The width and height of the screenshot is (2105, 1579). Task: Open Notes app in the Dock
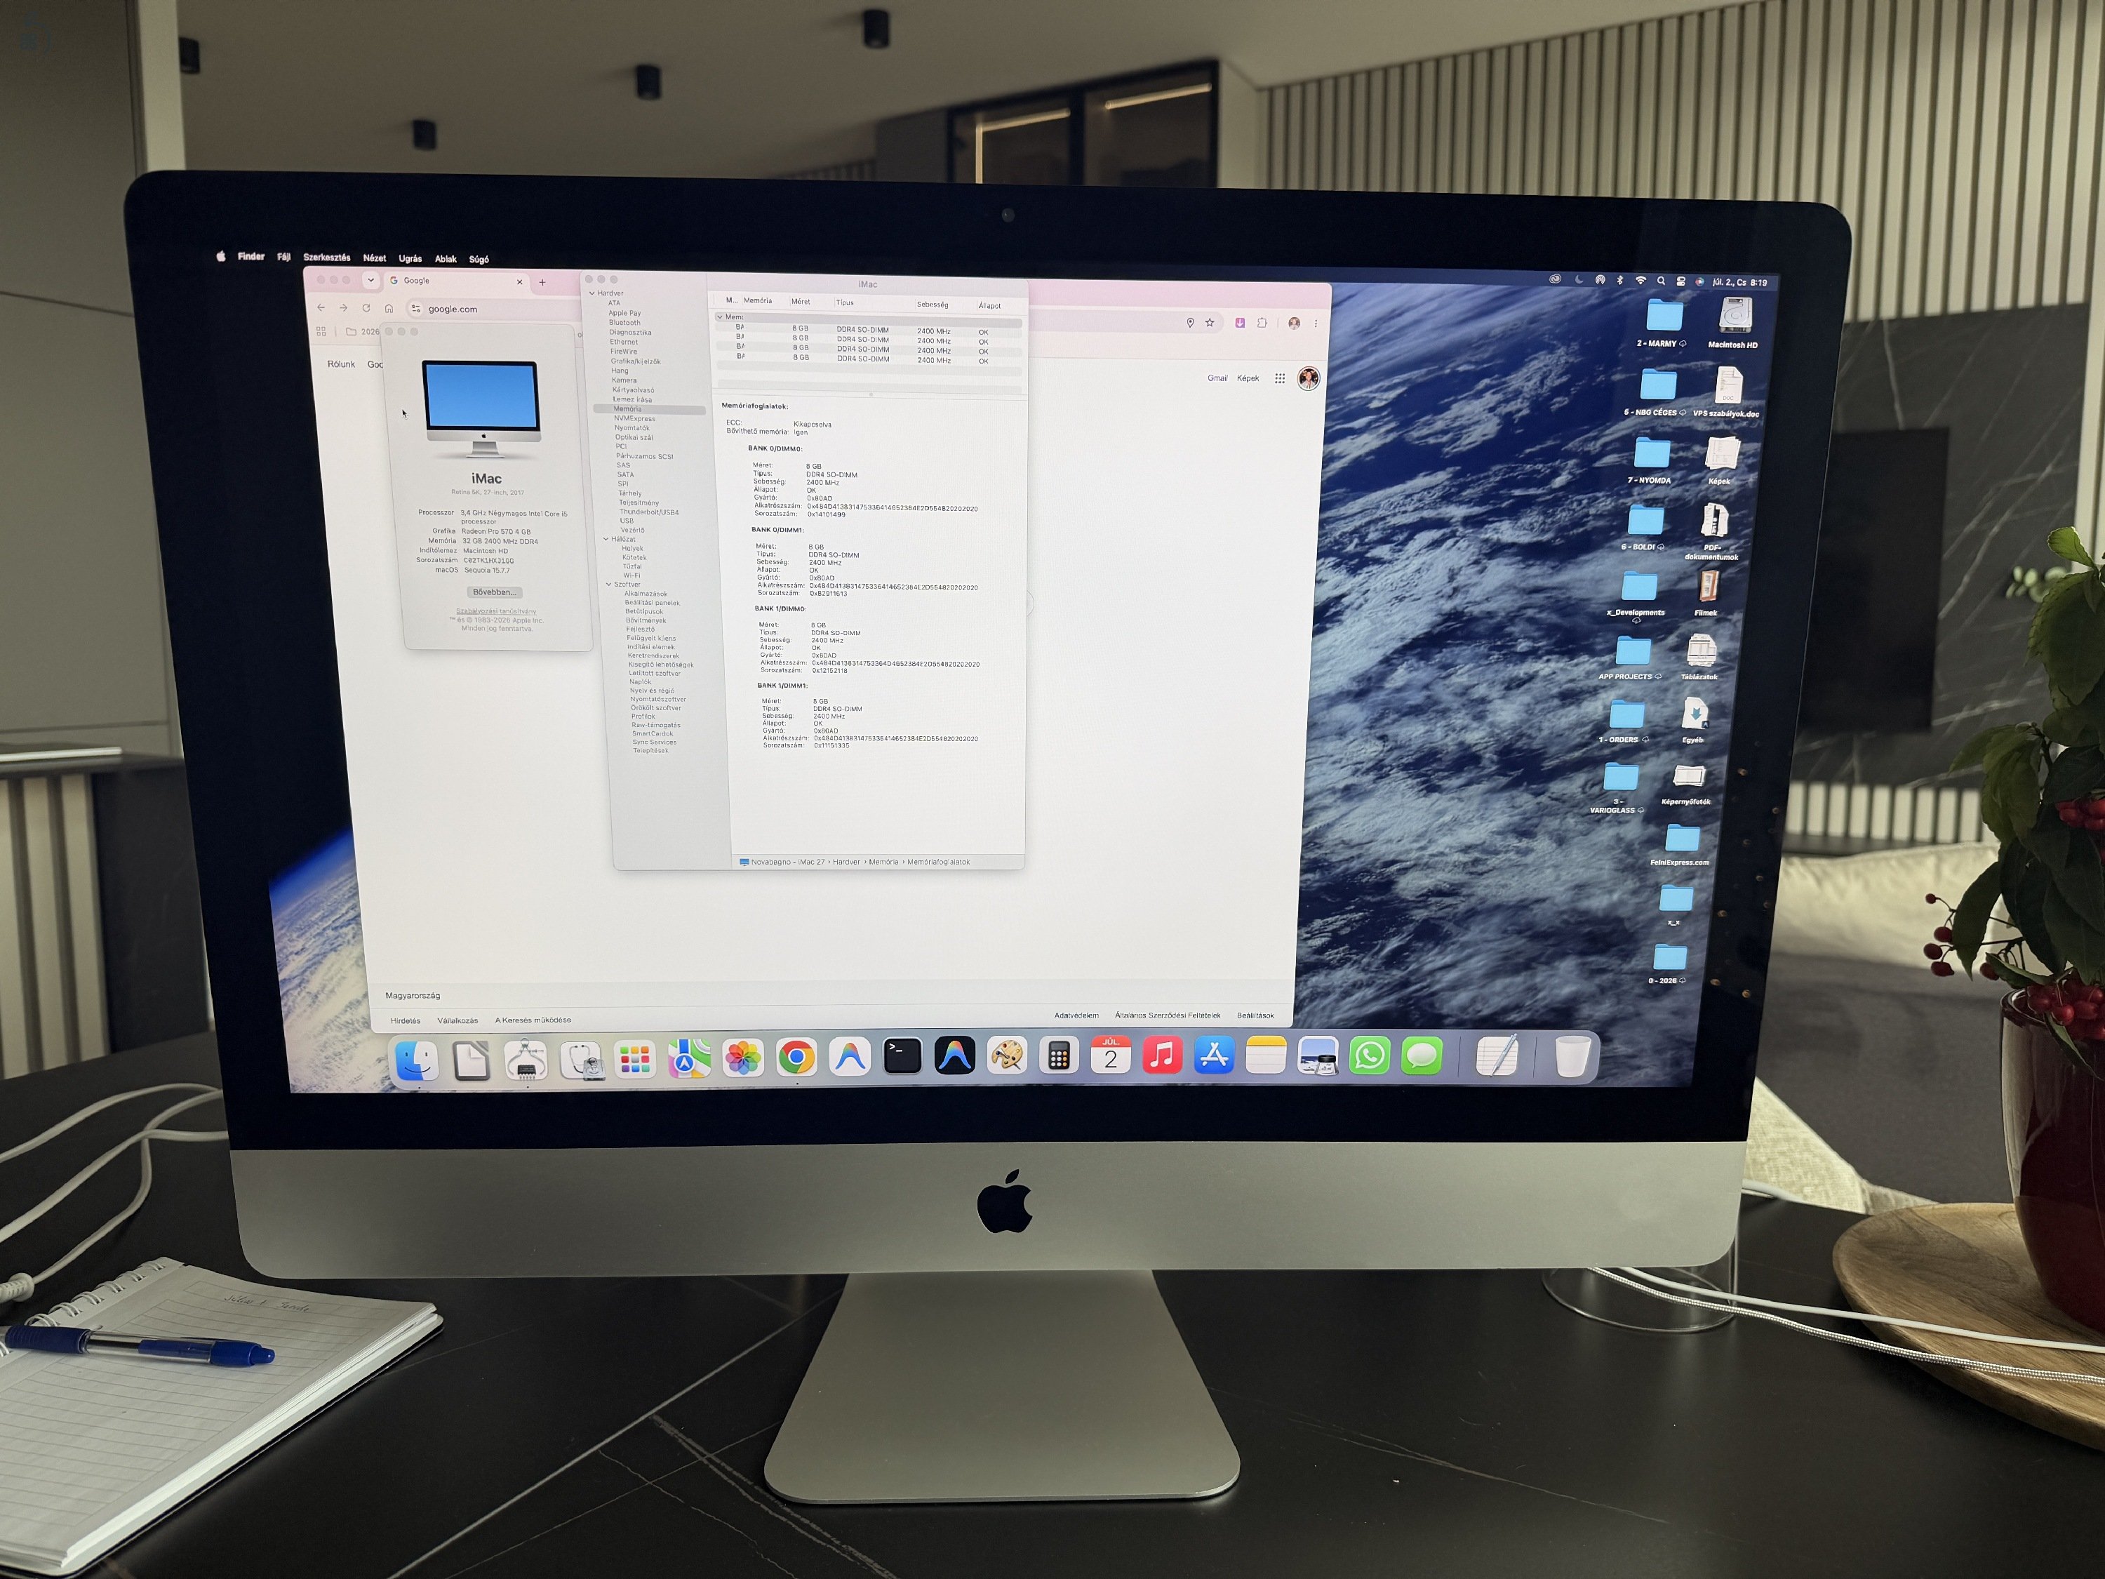point(1266,1055)
